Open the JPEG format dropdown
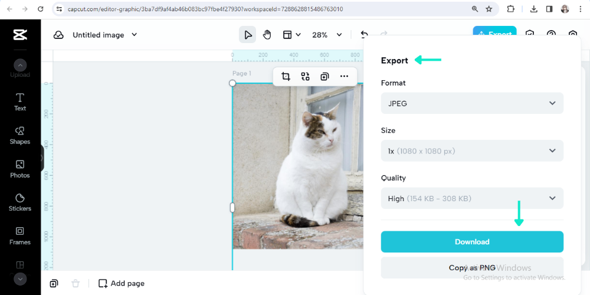The width and height of the screenshot is (590, 295). (x=472, y=103)
